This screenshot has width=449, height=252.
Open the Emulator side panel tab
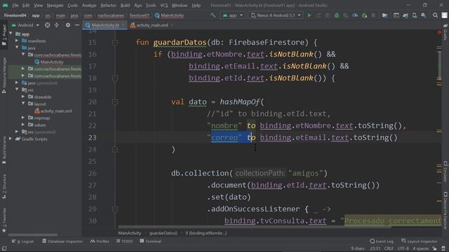coord(445,171)
